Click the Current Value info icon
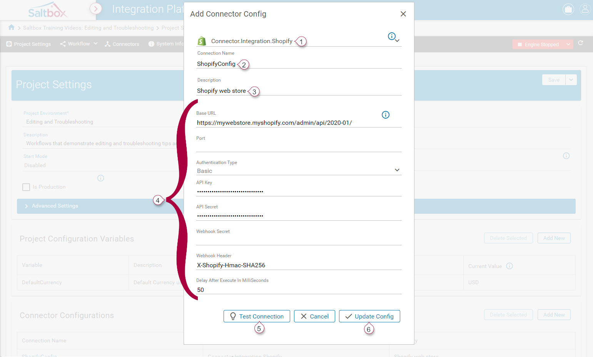This screenshot has height=357, width=593. (x=509, y=266)
